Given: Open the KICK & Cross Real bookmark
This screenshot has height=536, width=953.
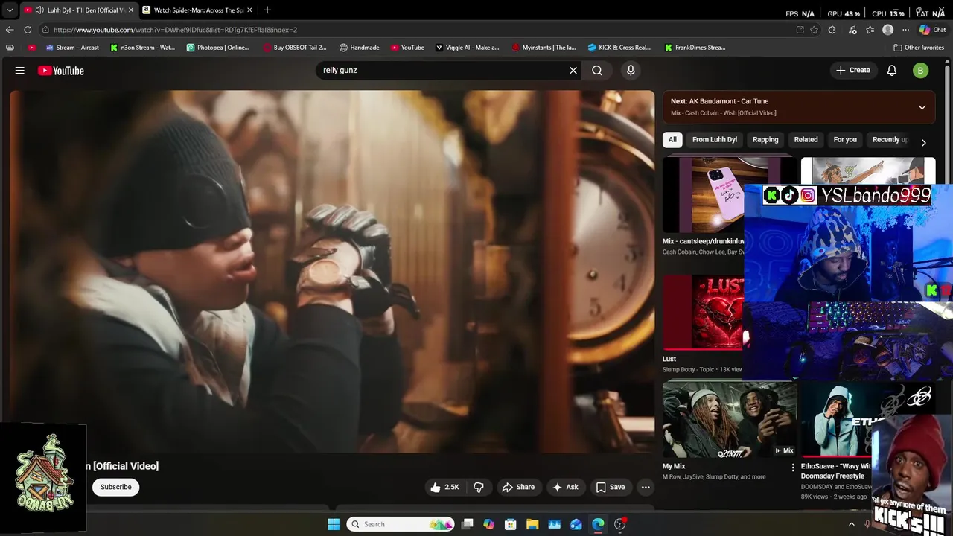Looking at the screenshot, I should (x=619, y=48).
